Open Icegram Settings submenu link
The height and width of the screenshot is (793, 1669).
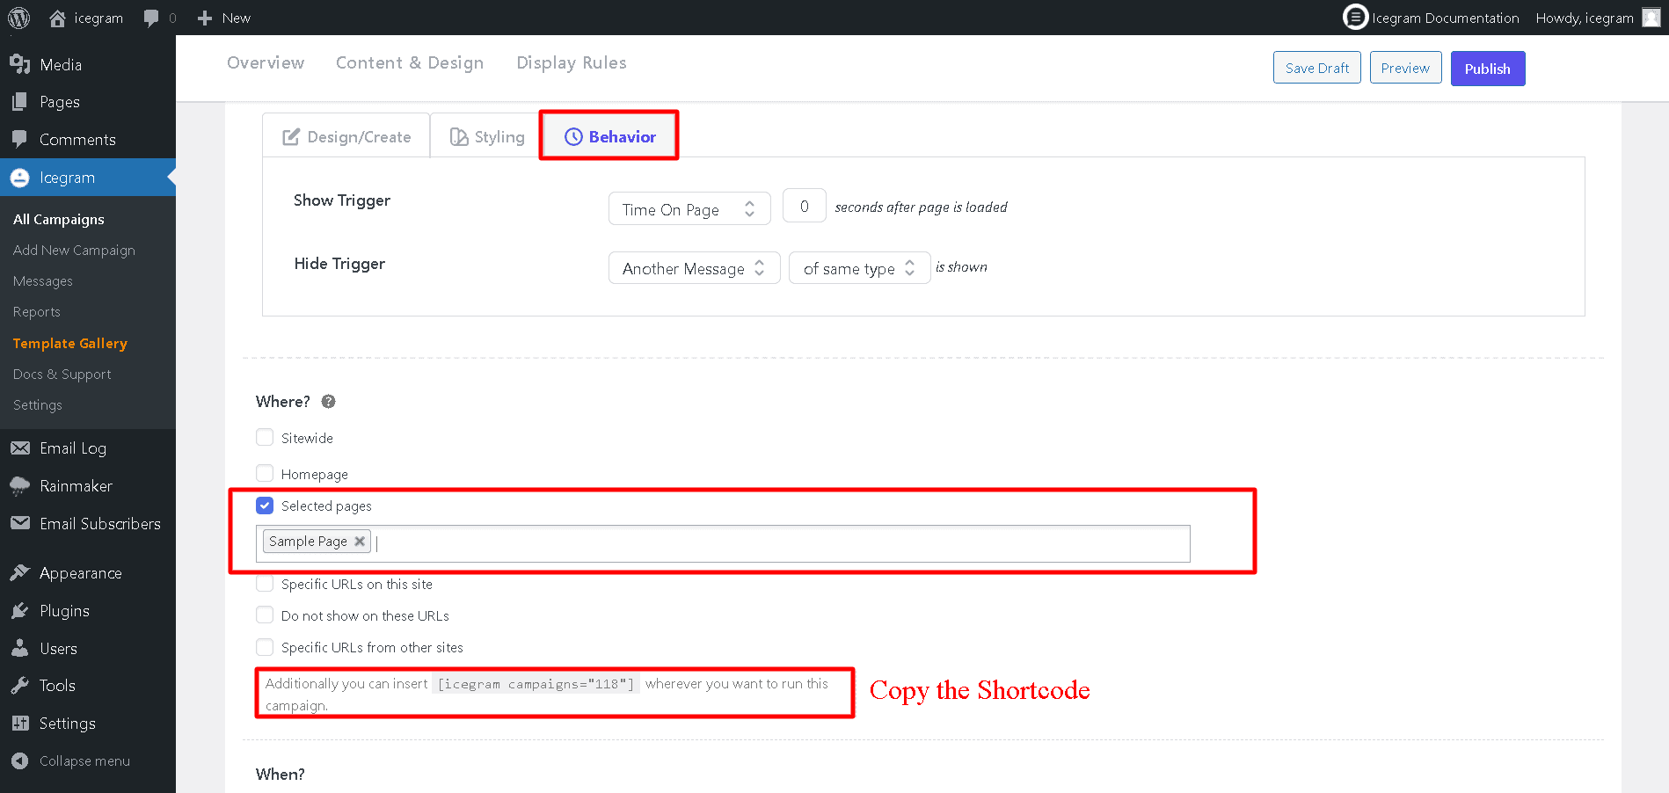(38, 404)
